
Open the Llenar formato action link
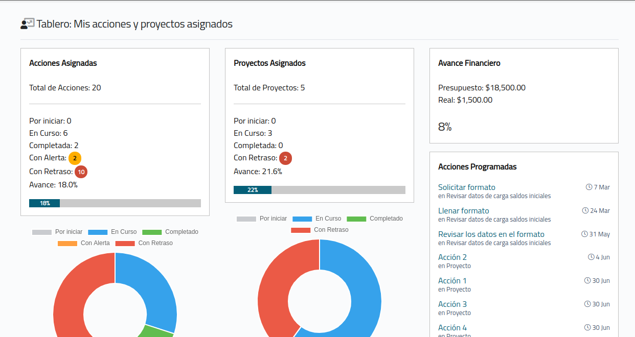(x=464, y=211)
